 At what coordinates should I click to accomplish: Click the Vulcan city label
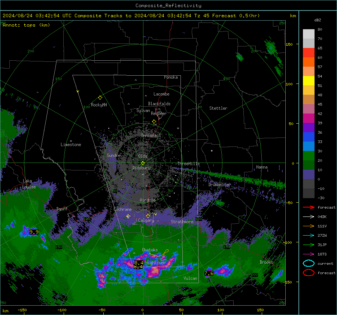click(x=191, y=278)
